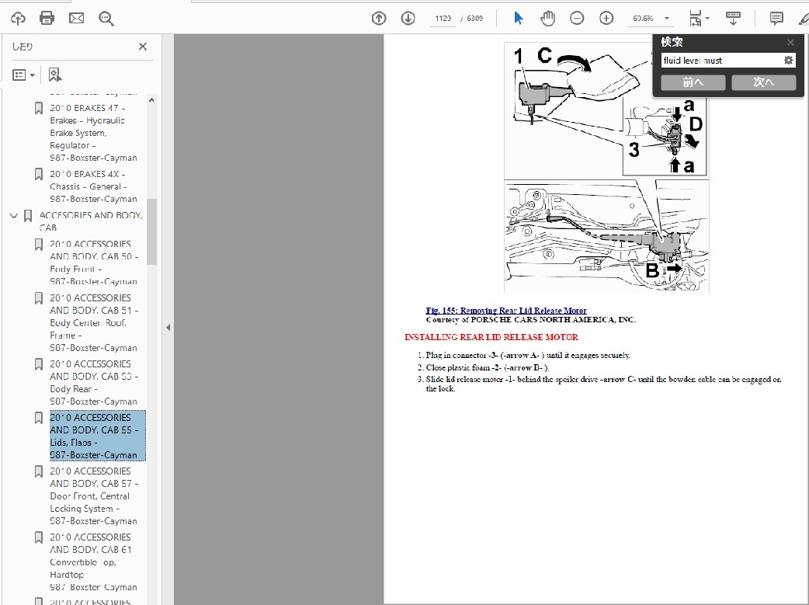
Task: Go to previous page arrow
Action: click(x=379, y=19)
